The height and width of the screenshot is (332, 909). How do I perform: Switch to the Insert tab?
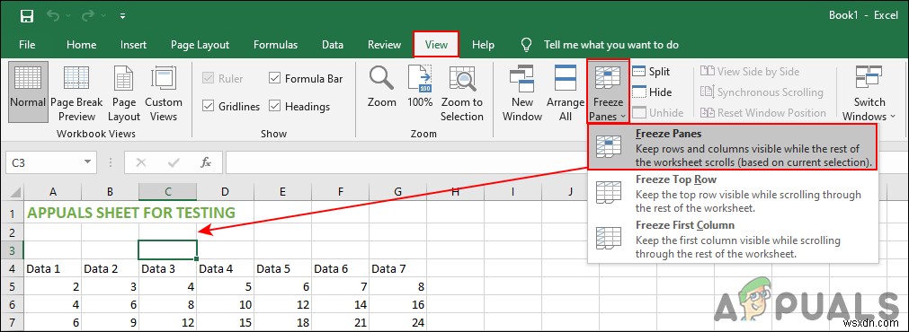tap(133, 45)
